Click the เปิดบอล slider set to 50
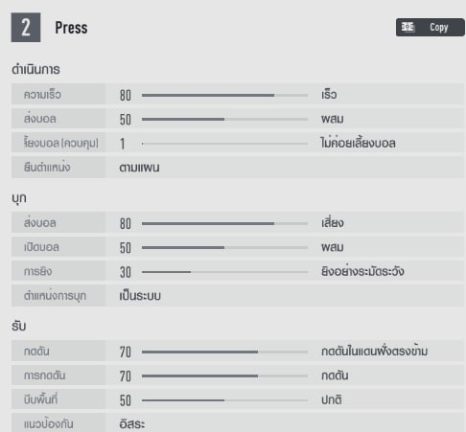466x432 pixels. point(224,247)
